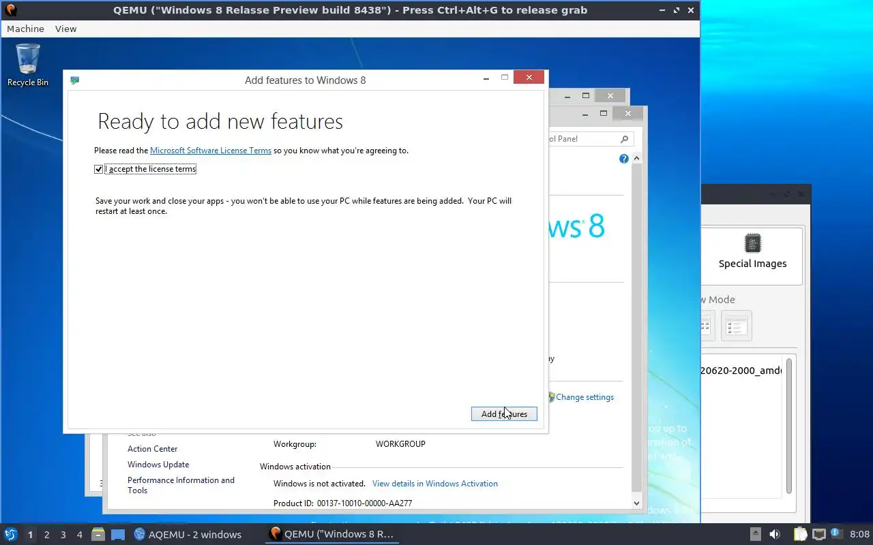873x545 pixels.
Task: Switch to workspace 3 on the panel
Action: point(63,534)
